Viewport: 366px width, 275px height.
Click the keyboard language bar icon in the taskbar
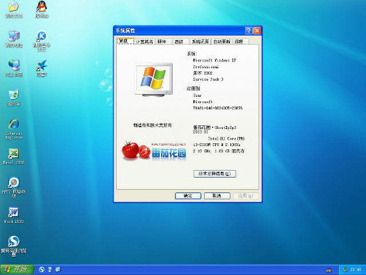[x=329, y=270]
